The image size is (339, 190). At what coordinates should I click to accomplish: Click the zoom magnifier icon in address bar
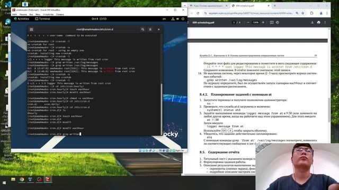point(297,13)
